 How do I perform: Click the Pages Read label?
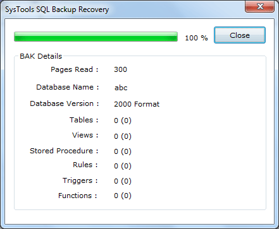point(75,69)
